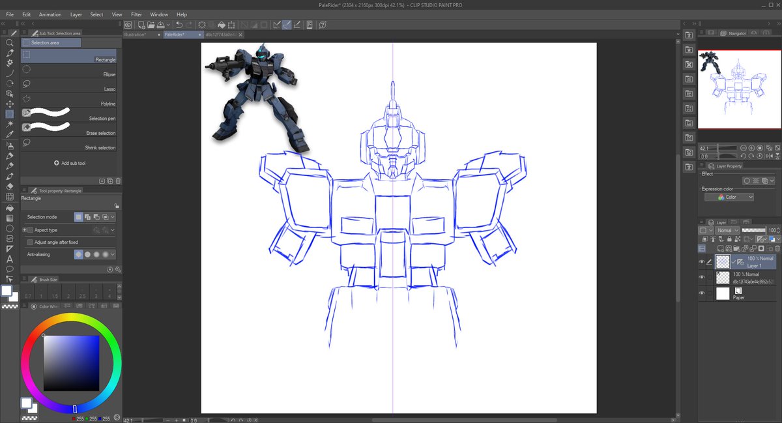This screenshot has height=423, width=782.
Task: Select brush size preset 2.5
Action: pyautogui.click(x=82, y=293)
